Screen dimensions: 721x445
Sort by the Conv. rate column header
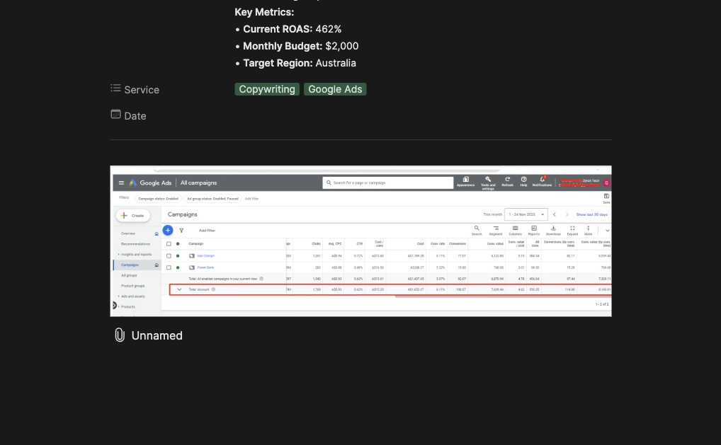point(438,244)
